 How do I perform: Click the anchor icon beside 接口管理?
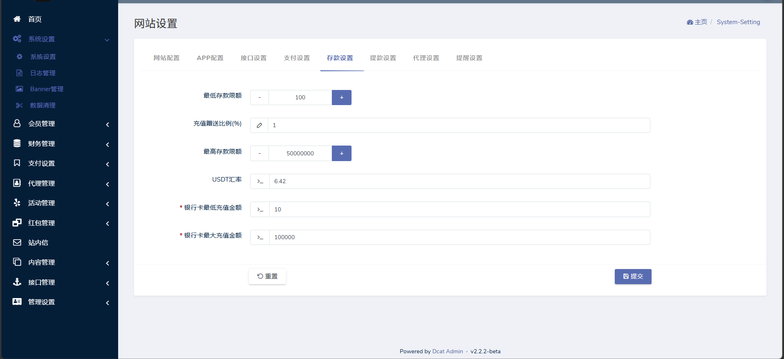tap(17, 282)
